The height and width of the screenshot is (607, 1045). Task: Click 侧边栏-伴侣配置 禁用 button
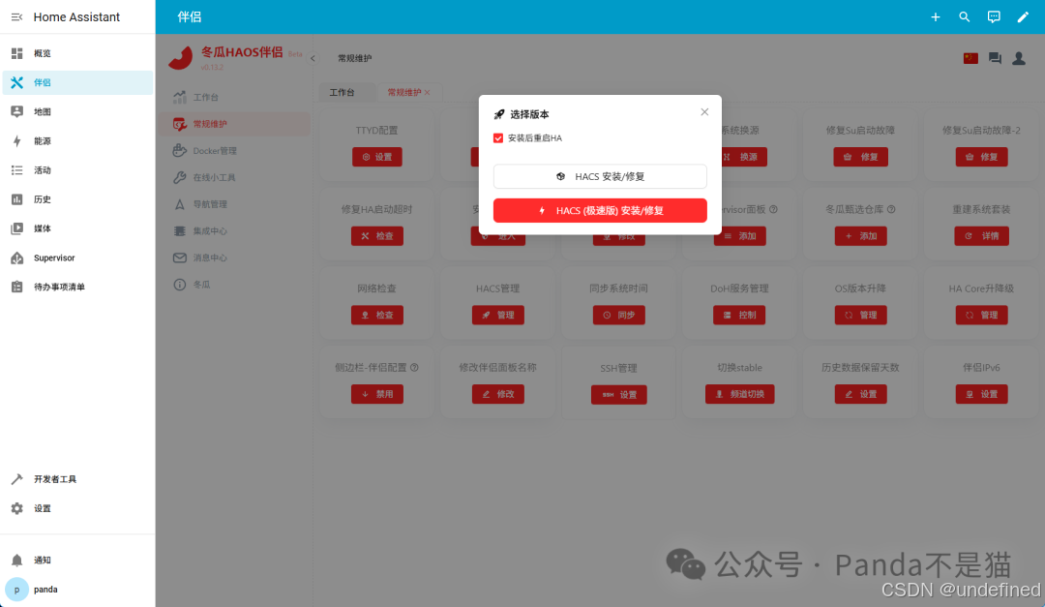[377, 394]
